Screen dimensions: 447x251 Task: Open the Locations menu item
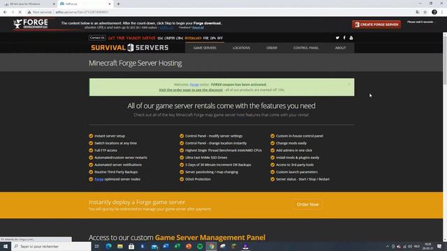click(x=241, y=48)
